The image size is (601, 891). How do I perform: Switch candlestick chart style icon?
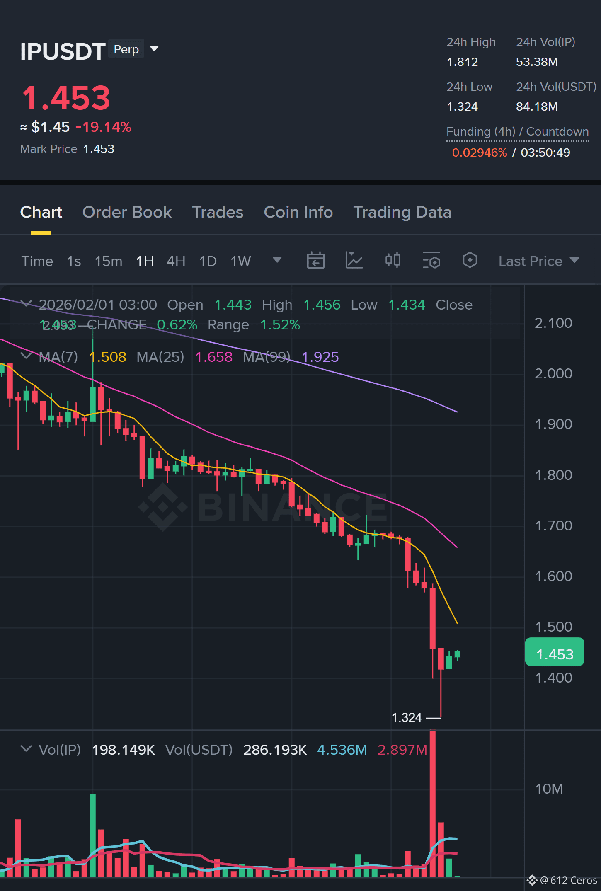pyautogui.click(x=393, y=261)
